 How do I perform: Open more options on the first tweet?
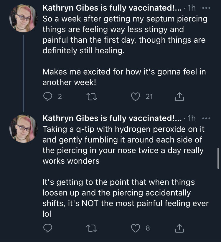click(x=206, y=8)
